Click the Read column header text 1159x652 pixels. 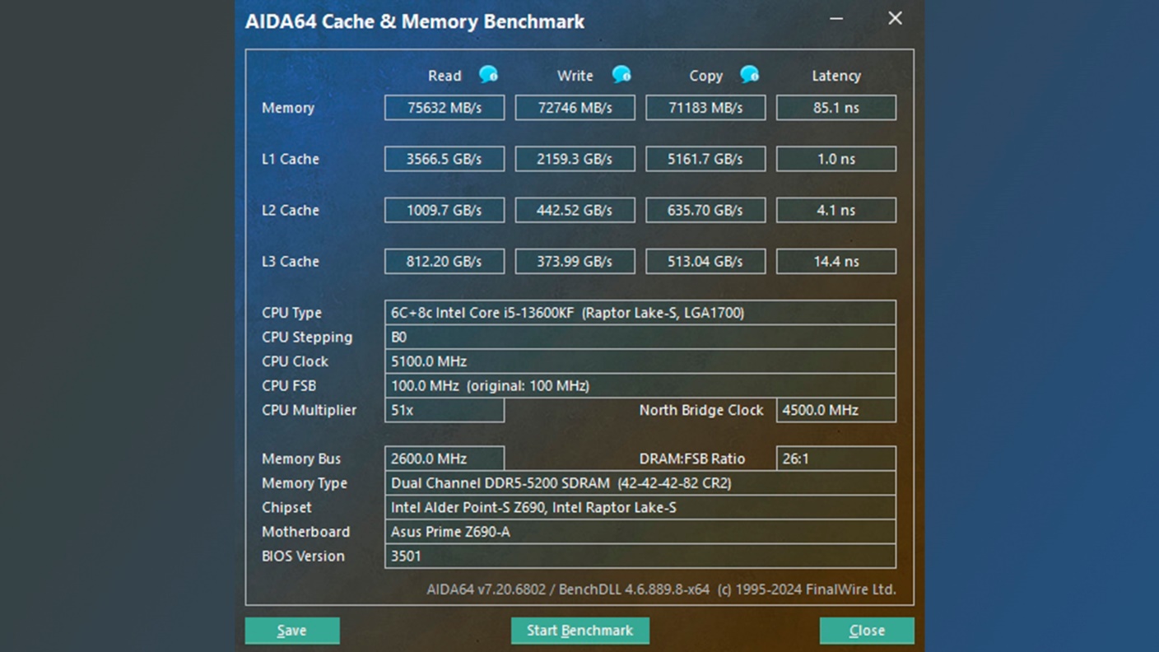tap(445, 76)
